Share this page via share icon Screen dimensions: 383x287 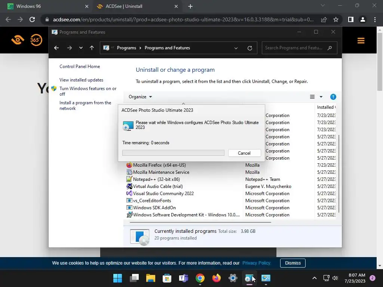tap(324, 19)
